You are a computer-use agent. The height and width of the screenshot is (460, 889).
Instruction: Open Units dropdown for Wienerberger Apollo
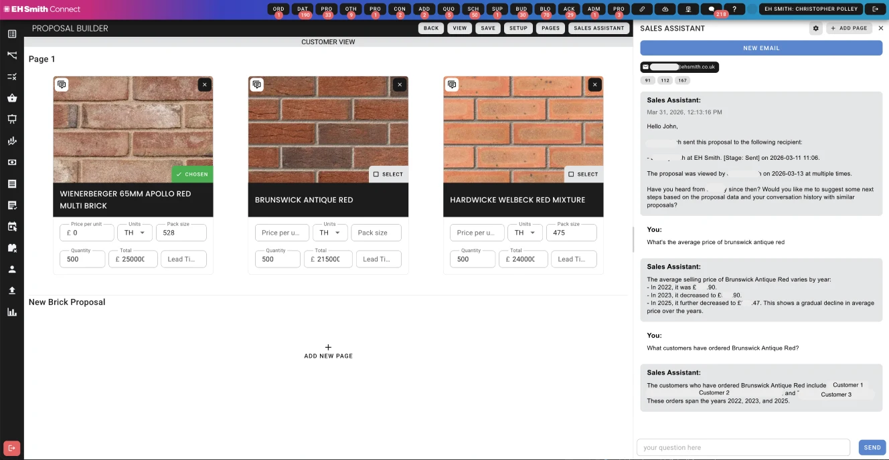pos(135,233)
